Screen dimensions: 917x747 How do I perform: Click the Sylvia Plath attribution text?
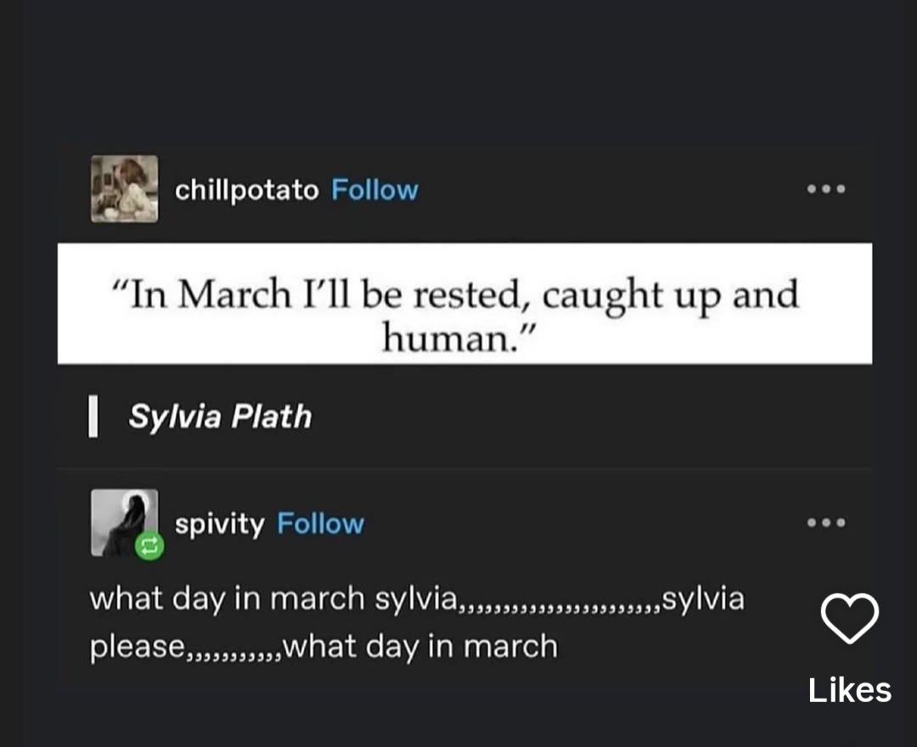(x=220, y=417)
